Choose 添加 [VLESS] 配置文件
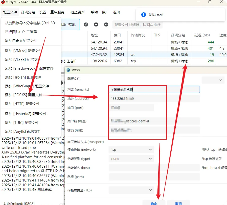Viewport: 227px width, 205px height. tap(31, 60)
